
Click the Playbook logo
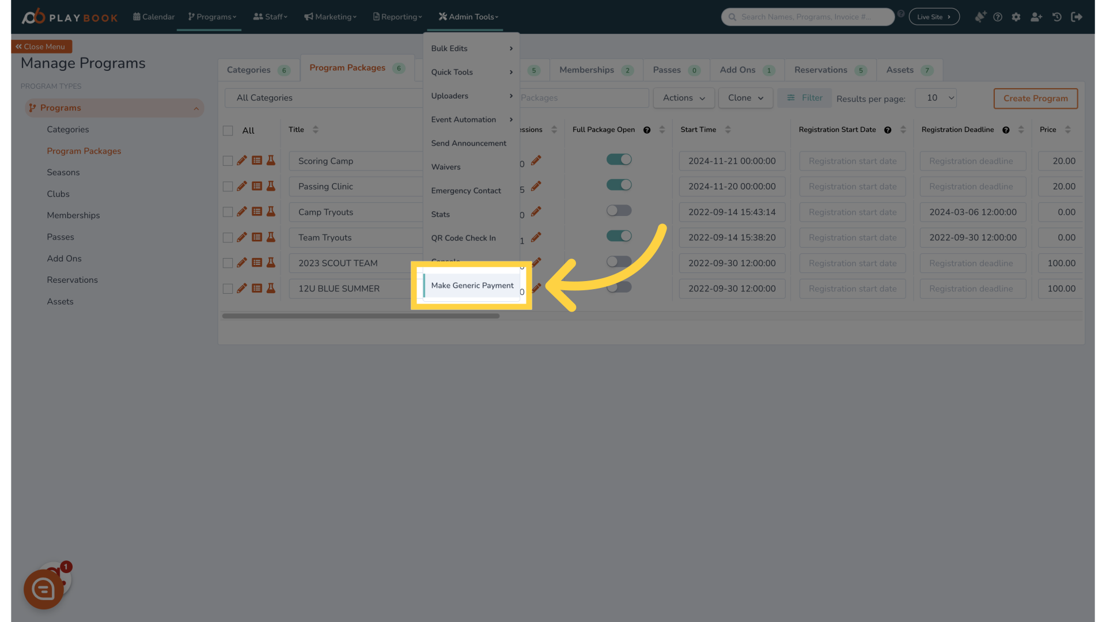pyautogui.click(x=70, y=17)
